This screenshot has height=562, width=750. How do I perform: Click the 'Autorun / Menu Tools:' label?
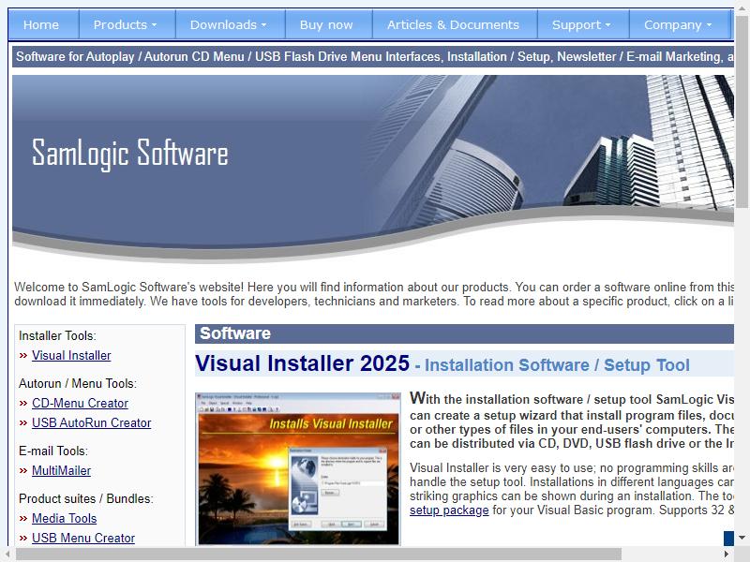(x=78, y=384)
